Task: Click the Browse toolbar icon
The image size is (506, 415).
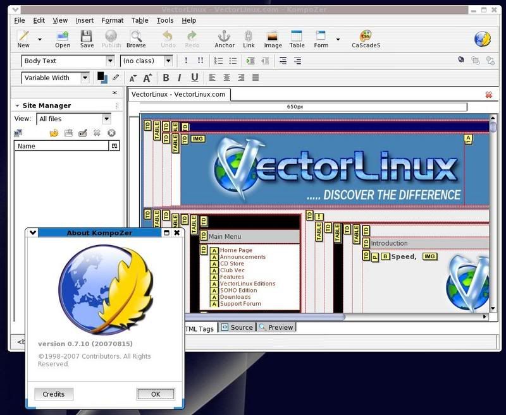Action: click(x=136, y=39)
